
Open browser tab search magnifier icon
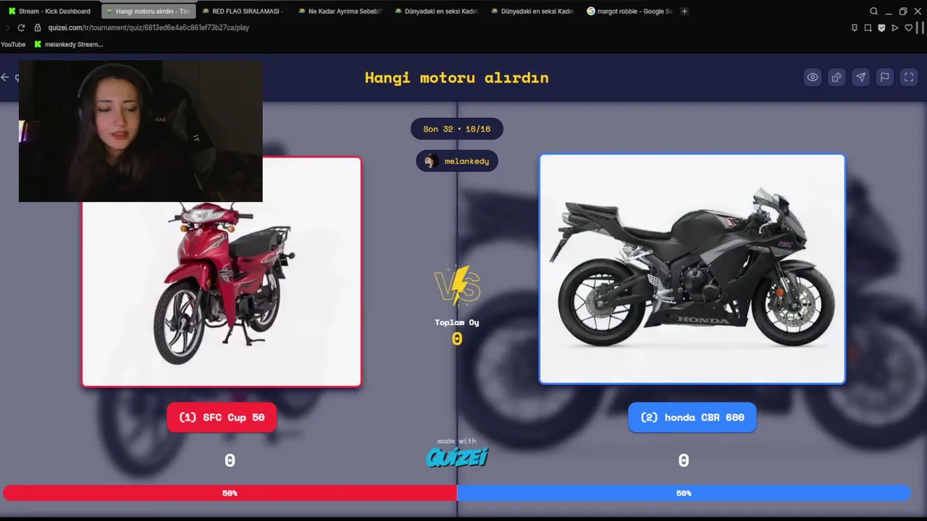[x=873, y=11]
